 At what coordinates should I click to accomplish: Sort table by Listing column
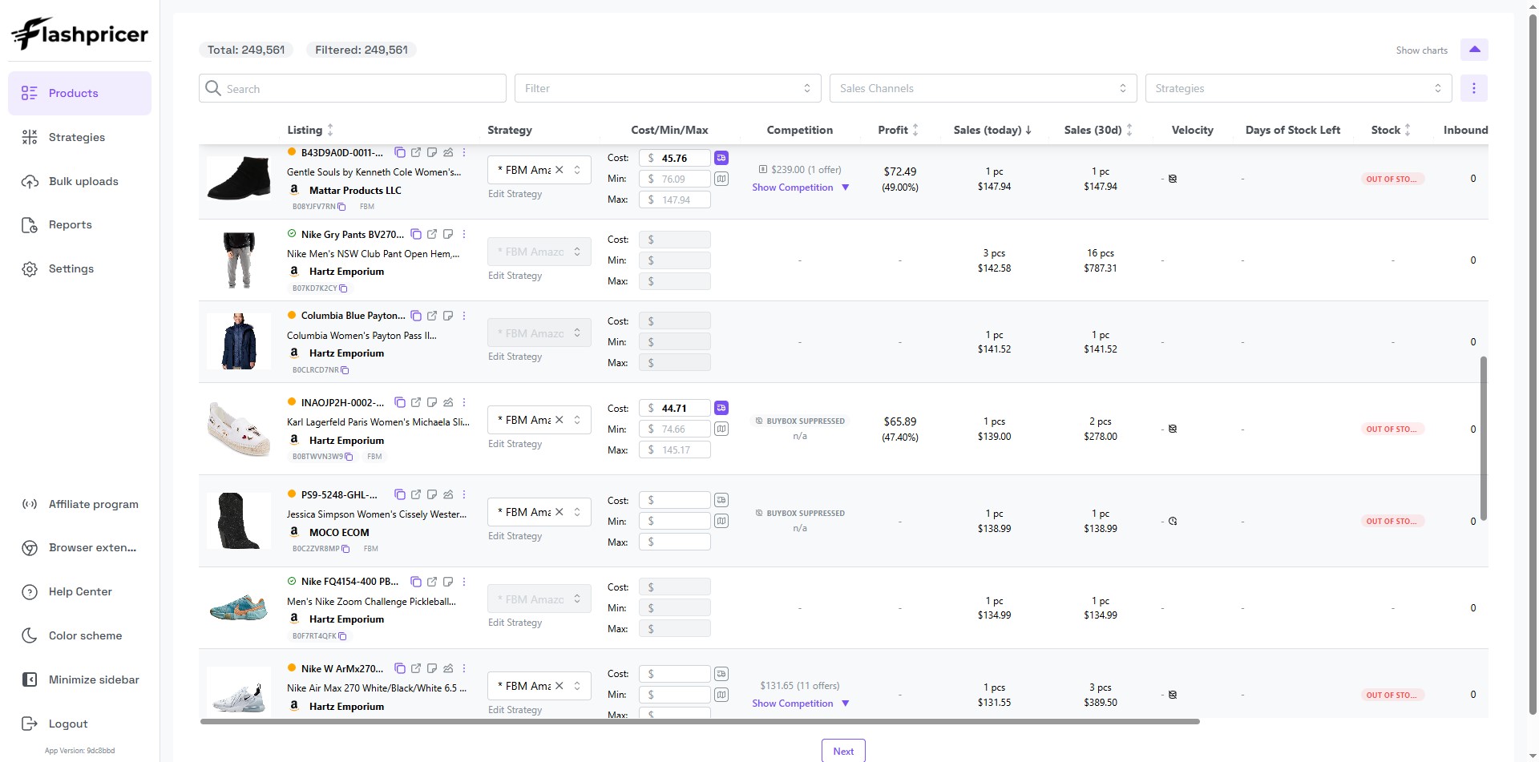pos(309,130)
